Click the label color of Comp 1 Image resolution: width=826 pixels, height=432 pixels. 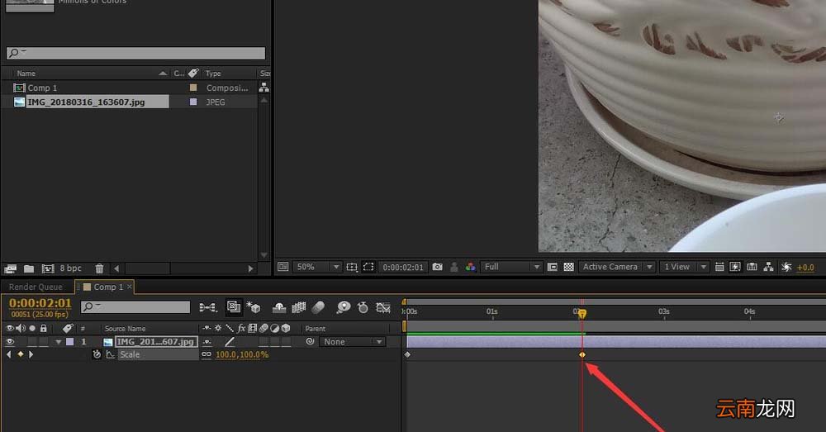tap(193, 88)
